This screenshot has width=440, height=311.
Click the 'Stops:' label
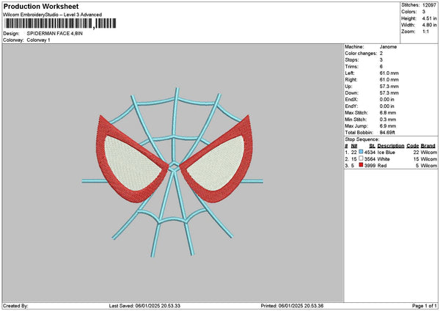point(351,60)
